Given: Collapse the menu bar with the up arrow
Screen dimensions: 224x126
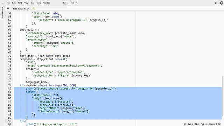Looking at the screenshot, I should [x=3, y=3].
